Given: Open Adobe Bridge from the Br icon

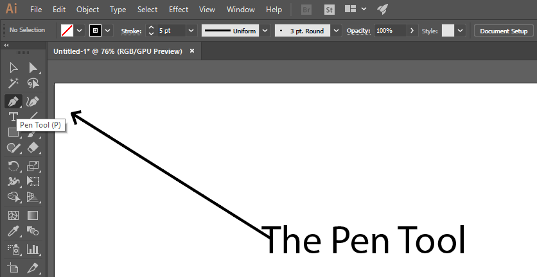Looking at the screenshot, I should click(306, 10).
